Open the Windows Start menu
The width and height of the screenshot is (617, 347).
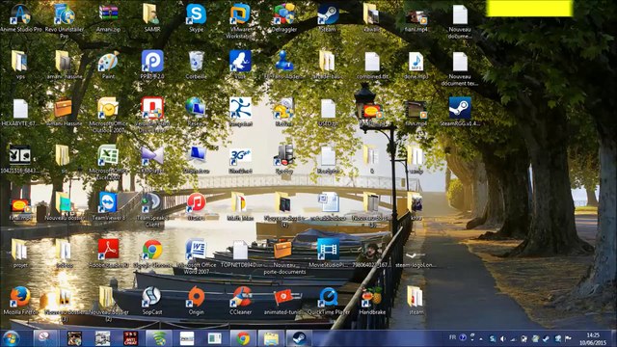tap(11, 338)
